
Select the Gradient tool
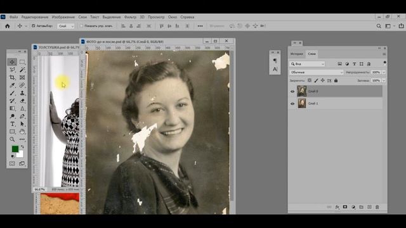coord(12,108)
